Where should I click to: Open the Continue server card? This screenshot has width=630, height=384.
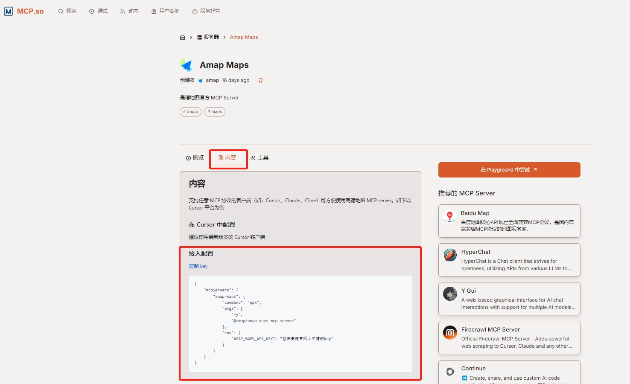[x=509, y=372]
